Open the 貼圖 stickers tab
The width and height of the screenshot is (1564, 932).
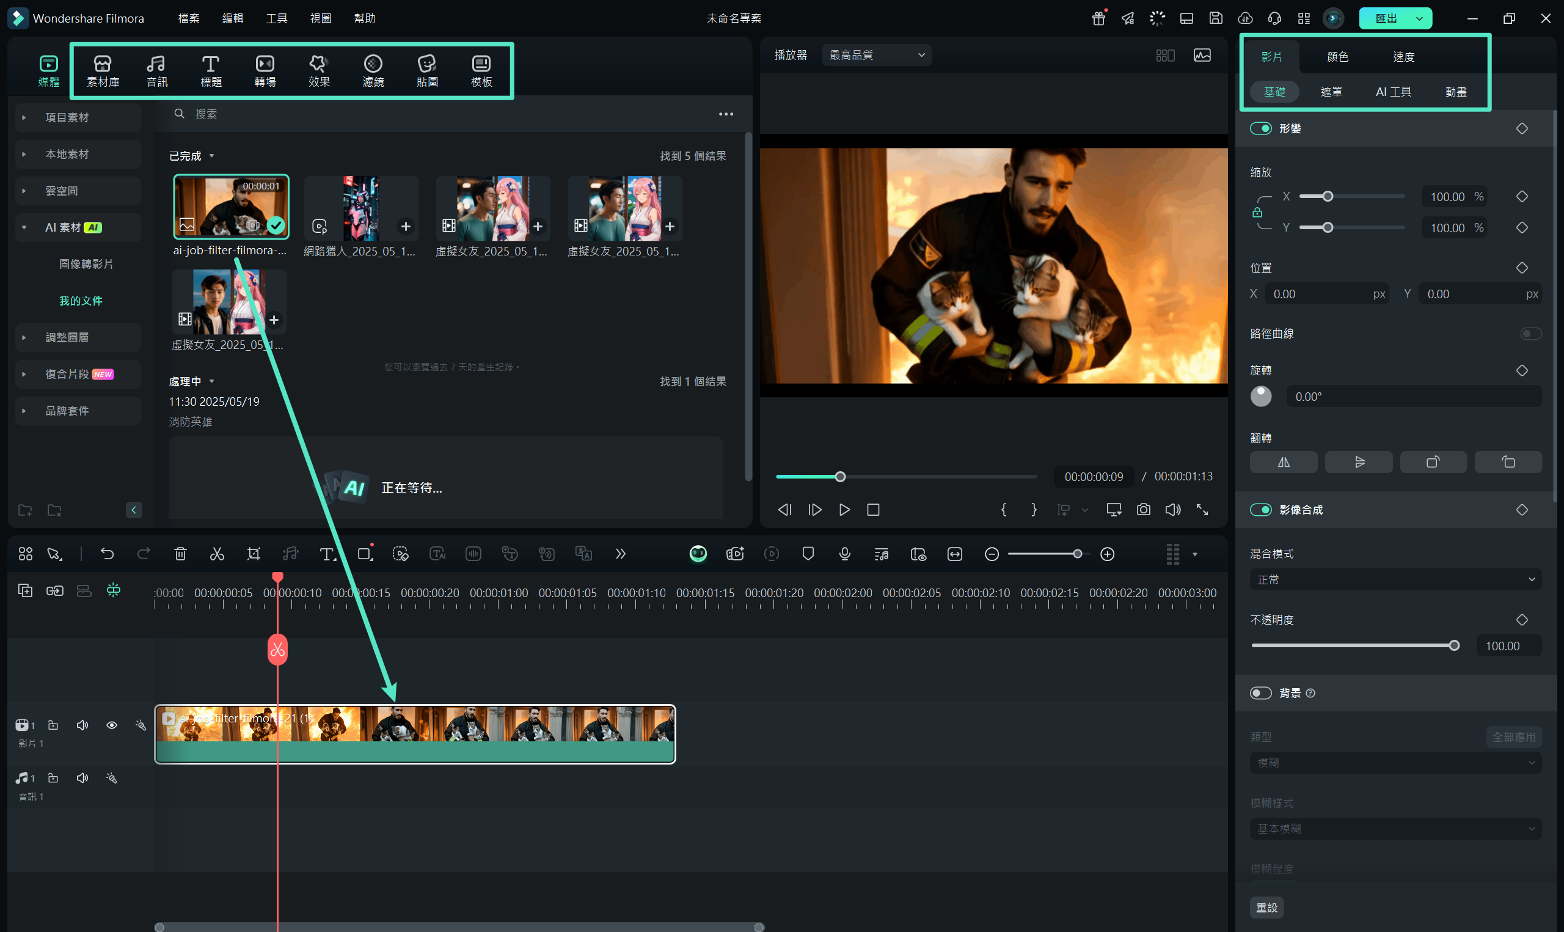pos(427,71)
